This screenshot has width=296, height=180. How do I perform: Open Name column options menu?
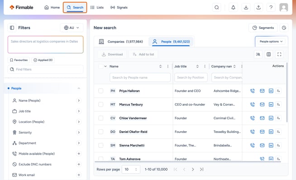coord(168,66)
